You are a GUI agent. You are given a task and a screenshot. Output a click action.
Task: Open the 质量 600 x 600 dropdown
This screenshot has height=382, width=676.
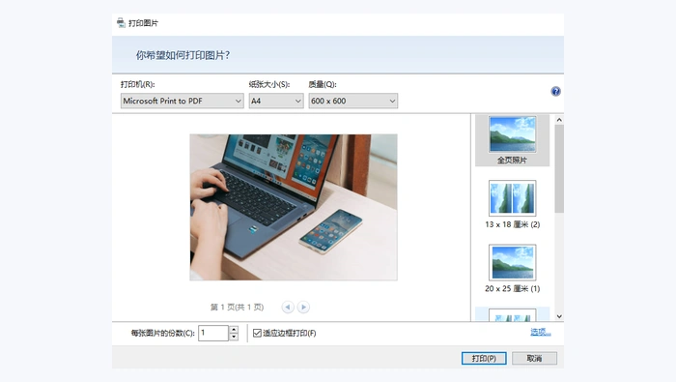tap(353, 101)
